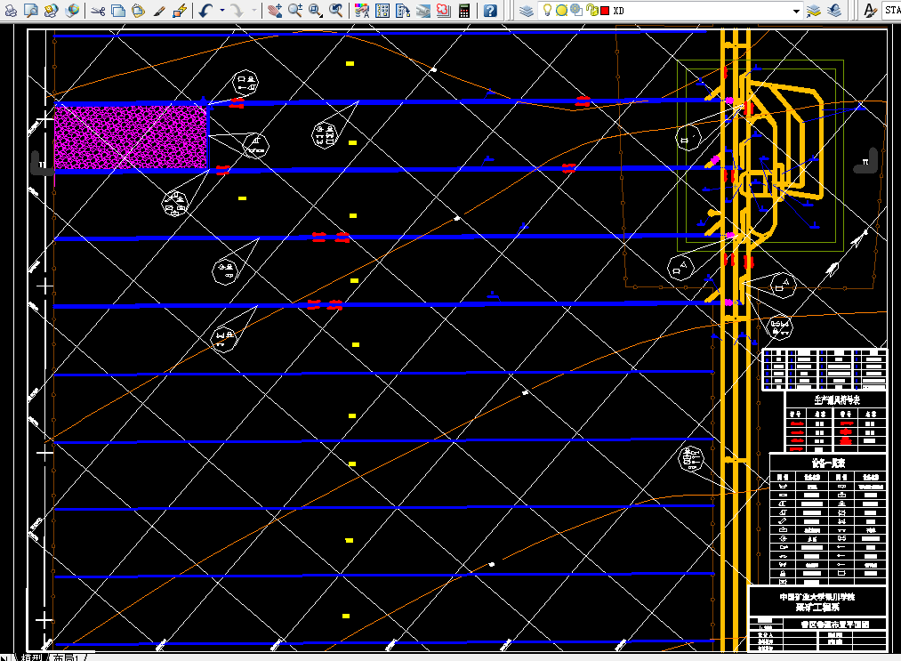The image size is (901, 661).
Task: Click the Zoom Previous icon
Action: point(336,10)
